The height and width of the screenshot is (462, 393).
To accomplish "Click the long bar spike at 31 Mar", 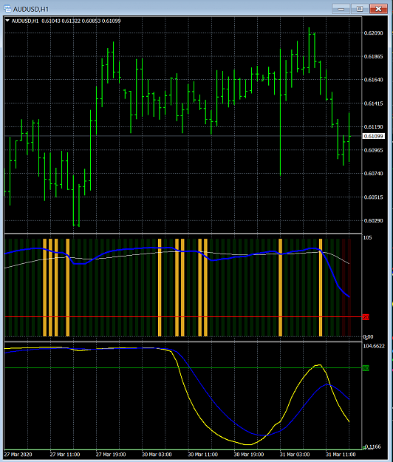I will point(280,112).
